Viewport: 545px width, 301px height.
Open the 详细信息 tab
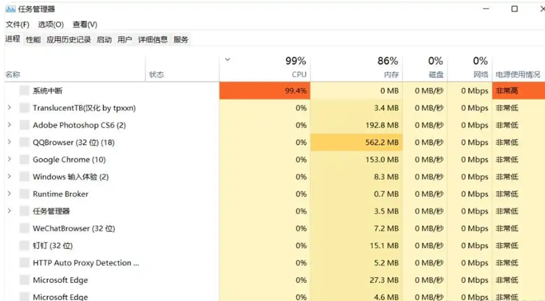click(152, 40)
